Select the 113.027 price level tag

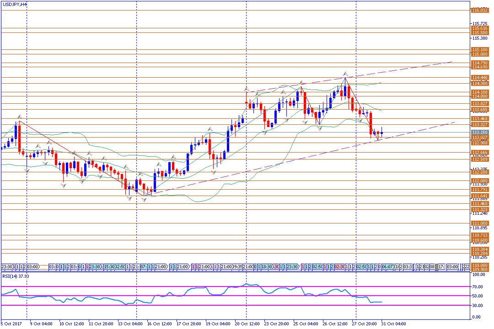point(480,138)
